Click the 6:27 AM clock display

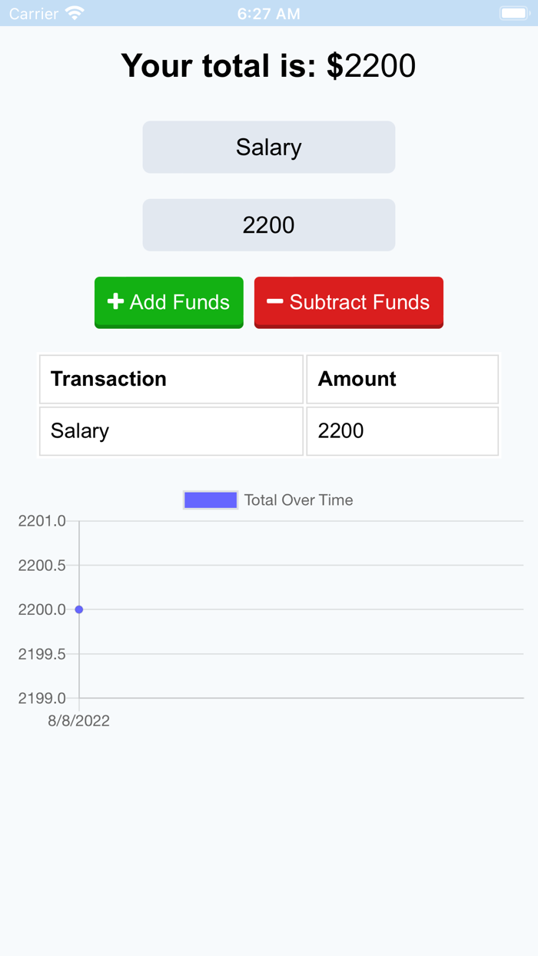[268, 12]
